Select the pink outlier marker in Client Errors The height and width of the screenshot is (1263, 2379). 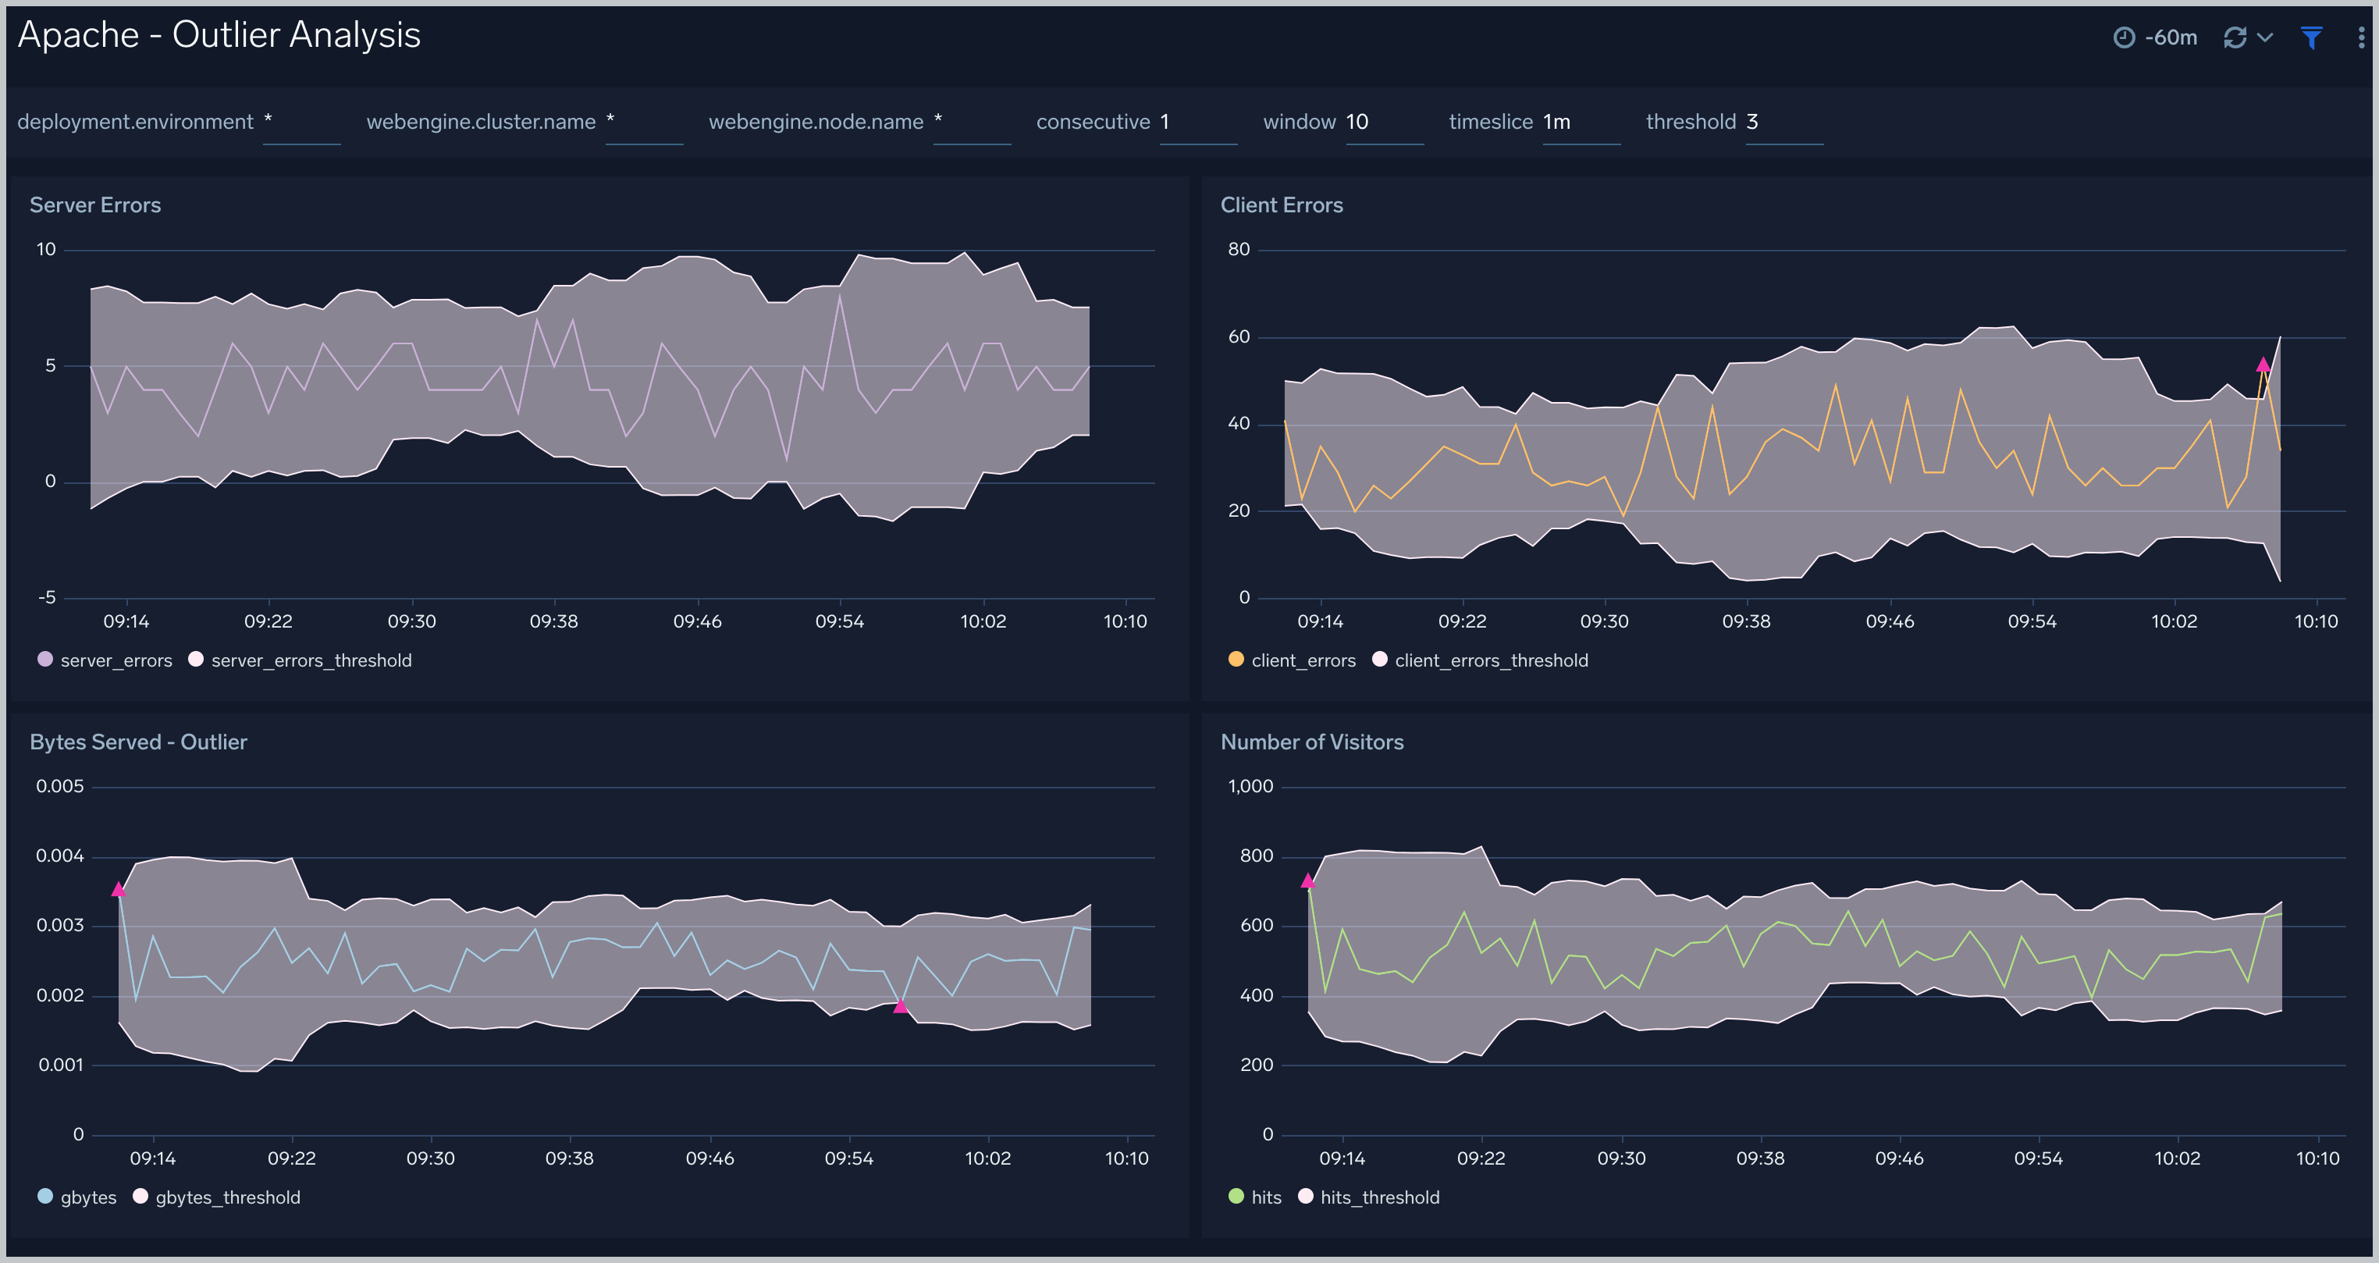(2263, 365)
